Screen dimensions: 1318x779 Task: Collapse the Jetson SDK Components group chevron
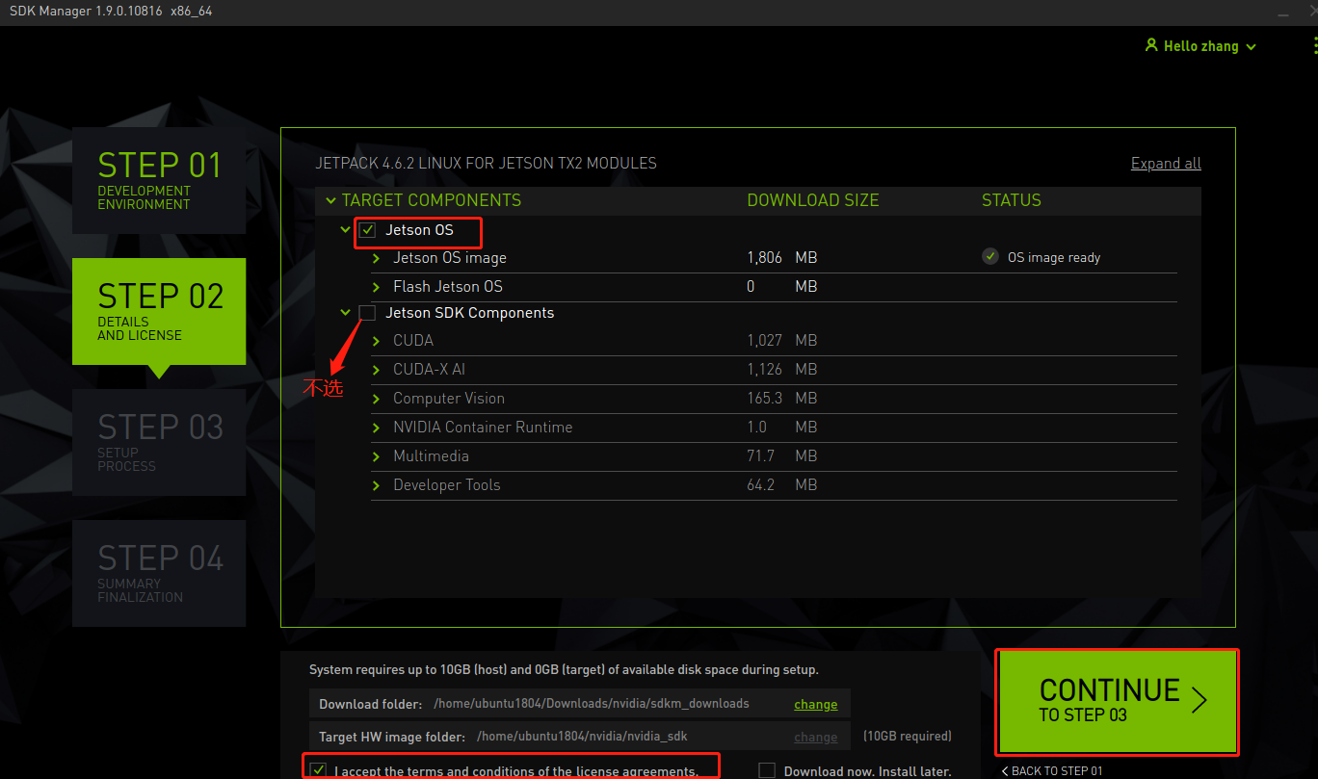click(x=345, y=313)
